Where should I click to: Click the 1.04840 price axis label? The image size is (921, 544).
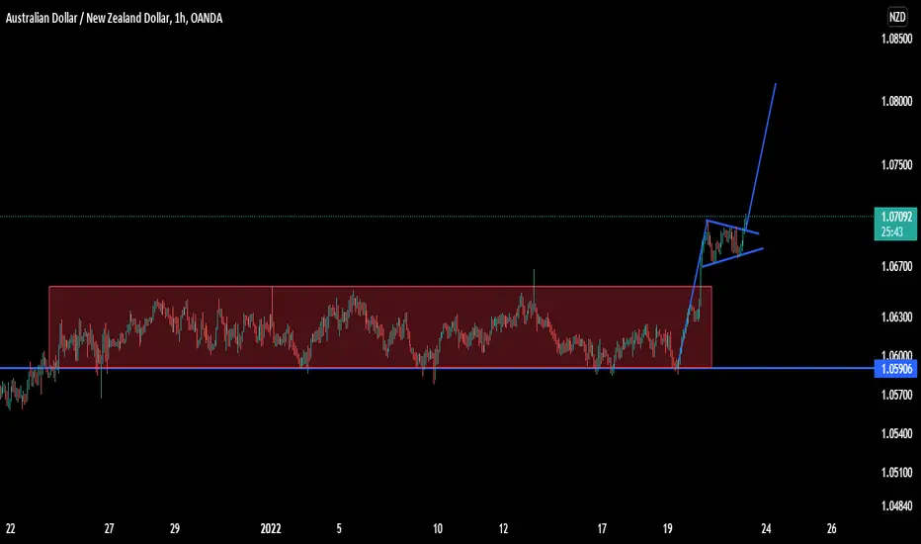pos(896,505)
